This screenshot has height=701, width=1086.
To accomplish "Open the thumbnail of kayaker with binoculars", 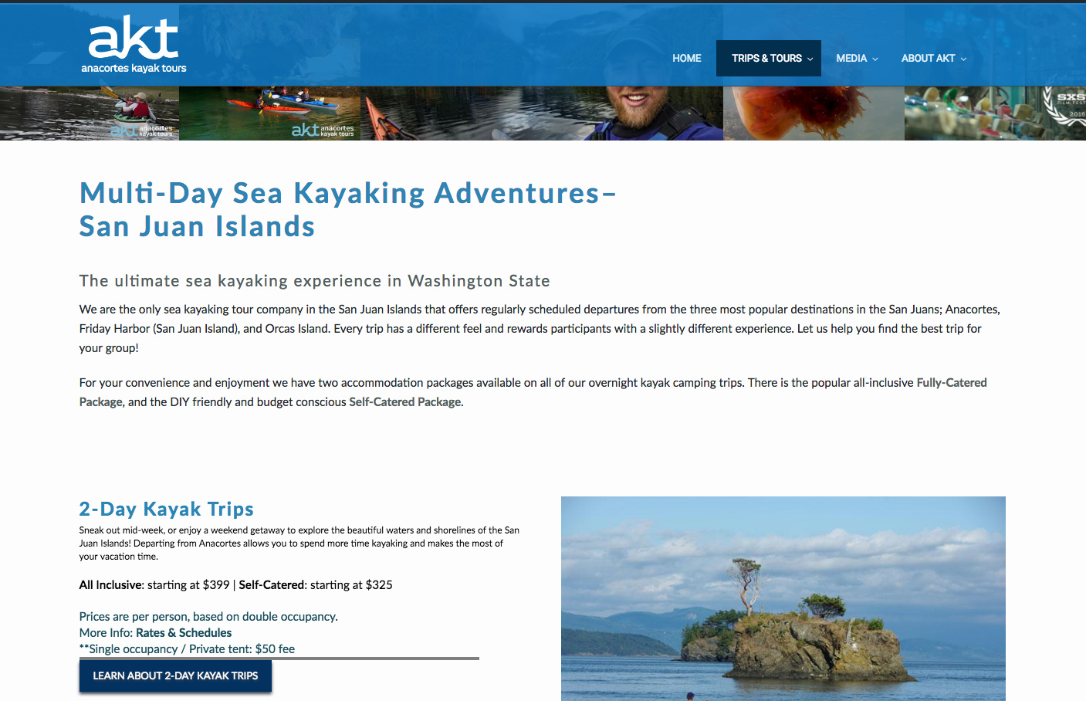I will coord(90,113).
